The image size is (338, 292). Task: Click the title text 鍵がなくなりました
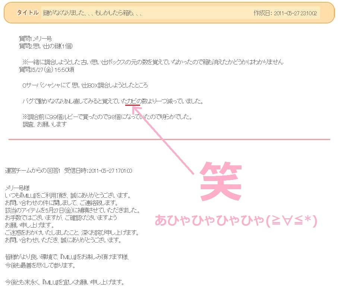click(x=92, y=13)
